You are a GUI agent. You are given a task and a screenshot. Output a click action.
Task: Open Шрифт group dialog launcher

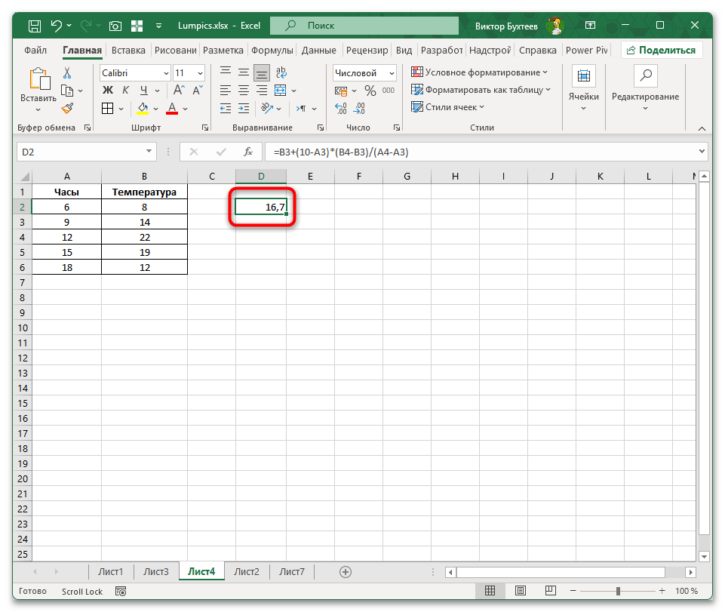tap(205, 128)
